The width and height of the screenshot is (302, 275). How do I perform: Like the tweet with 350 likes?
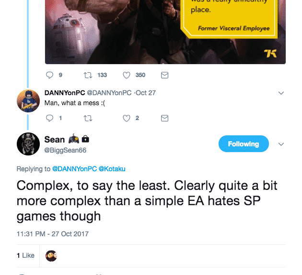(127, 75)
